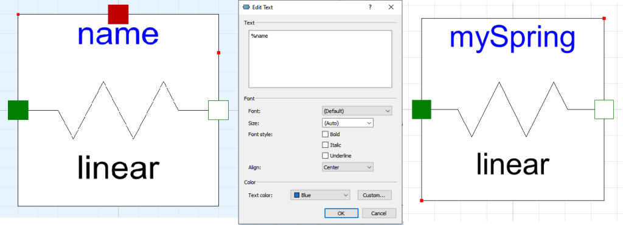The image size is (623, 225).
Task: Click the top-left red selection handle of left diagram
Action: pos(18,14)
